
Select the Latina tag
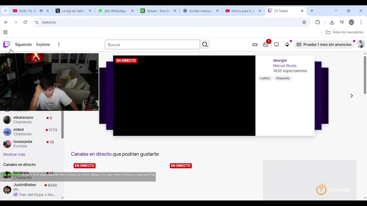click(265, 78)
